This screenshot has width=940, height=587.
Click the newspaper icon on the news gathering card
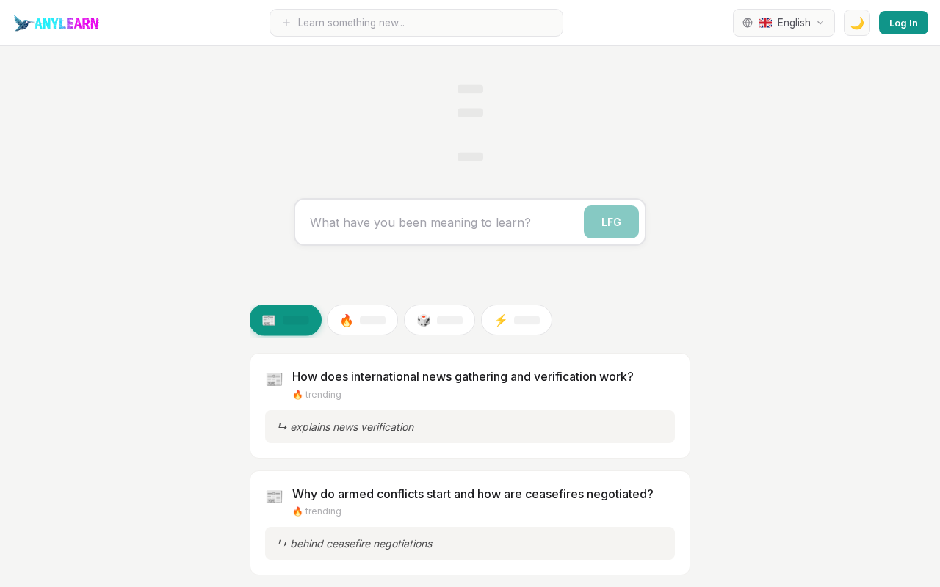pos(274,379)
